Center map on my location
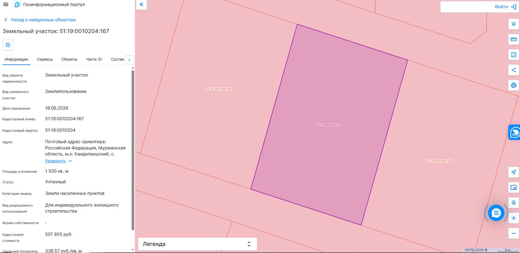This screenshot has height=253, width=520. [x=513, y=172]
